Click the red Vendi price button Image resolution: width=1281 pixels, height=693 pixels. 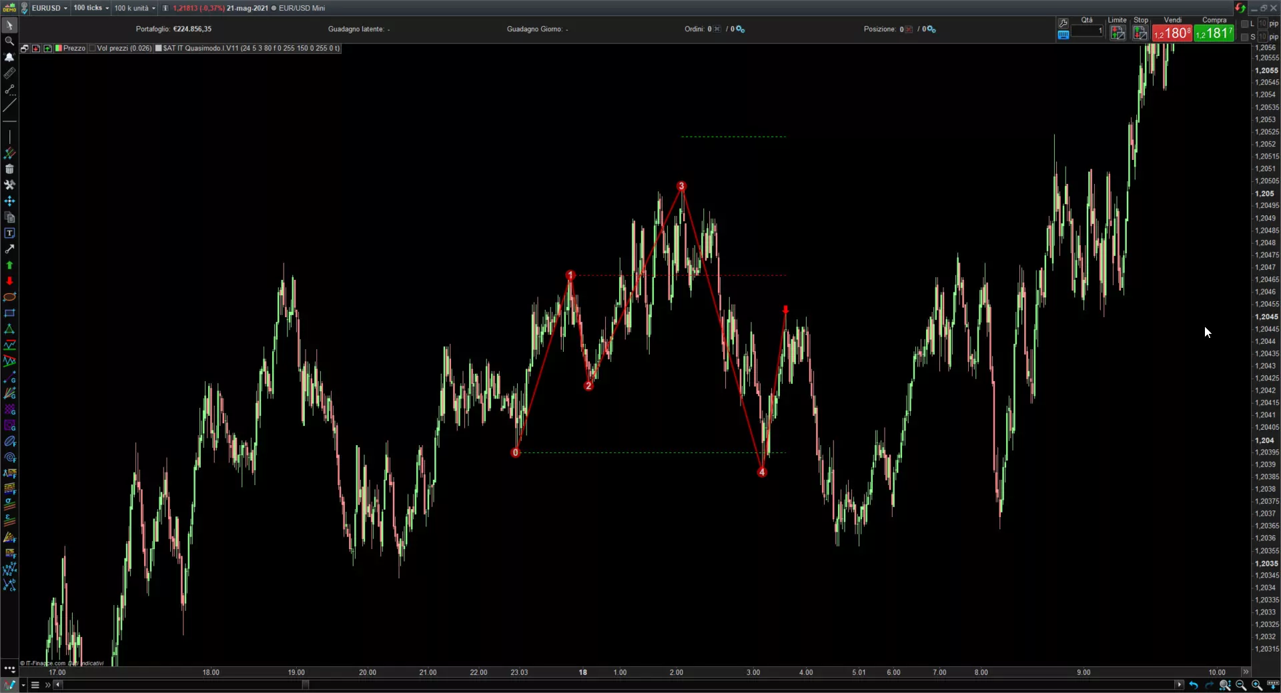1172,33
